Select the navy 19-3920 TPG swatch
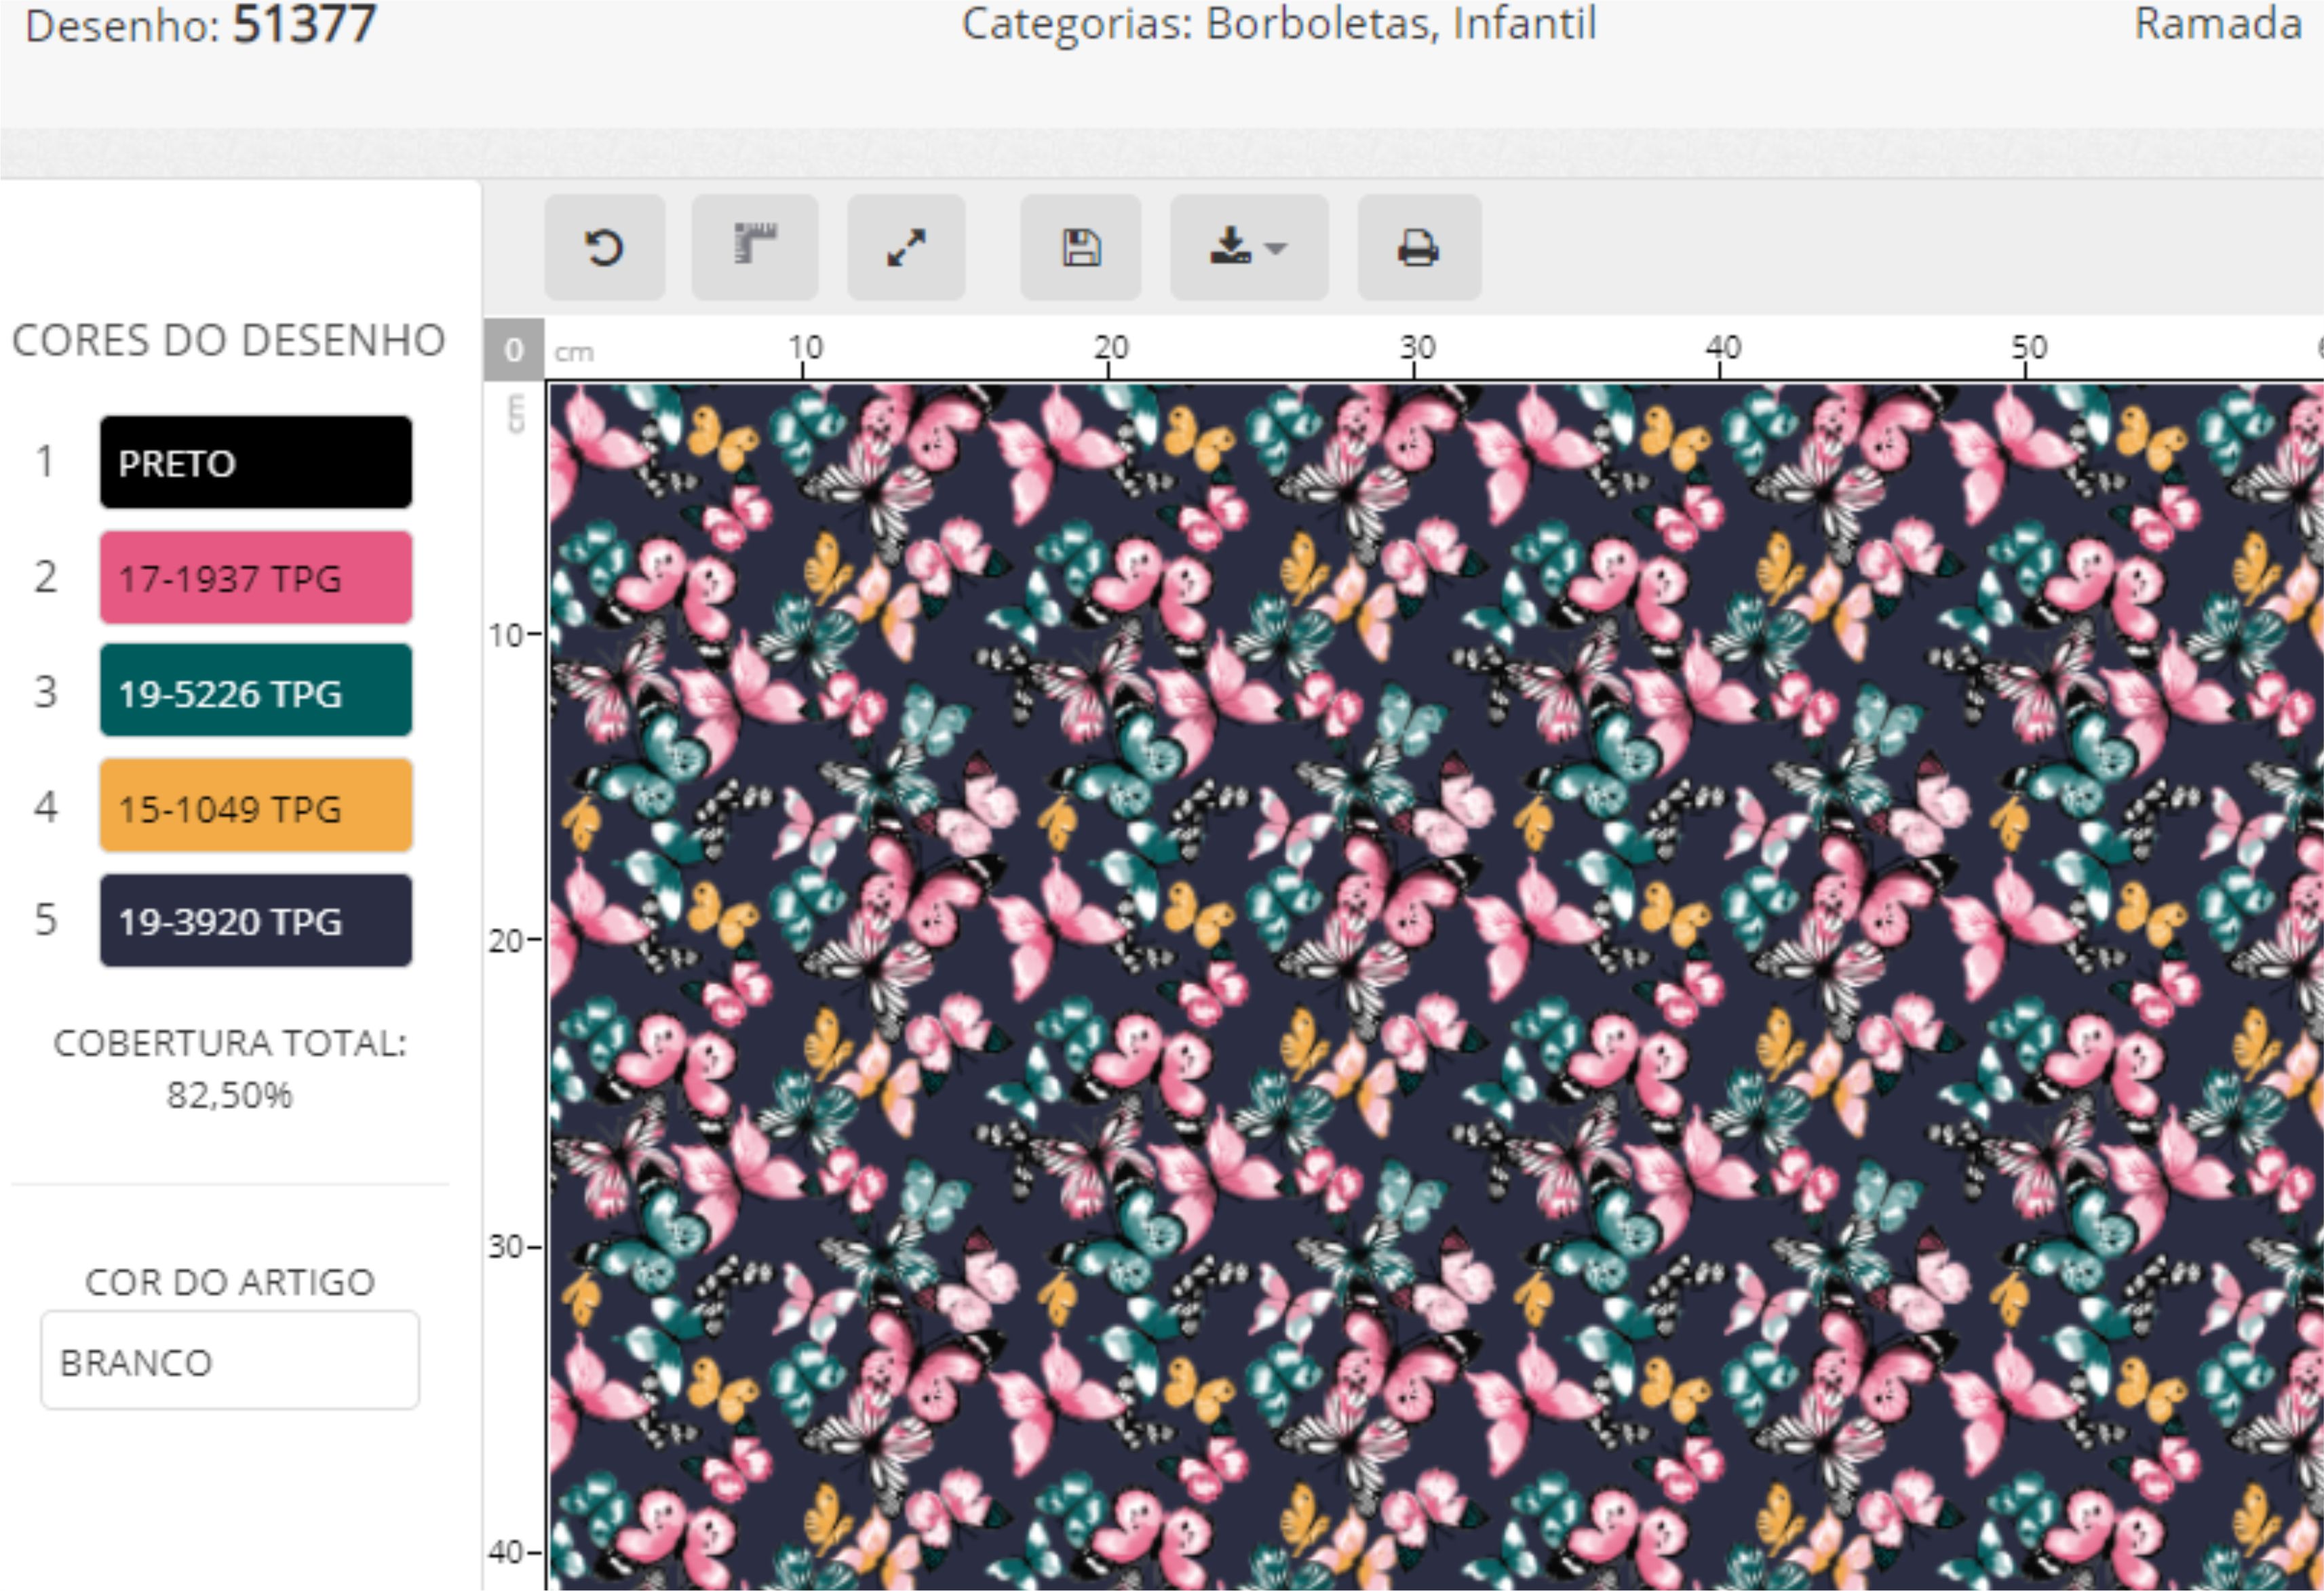This screenshot has height=1591, width=2324. tap(256, 921)
